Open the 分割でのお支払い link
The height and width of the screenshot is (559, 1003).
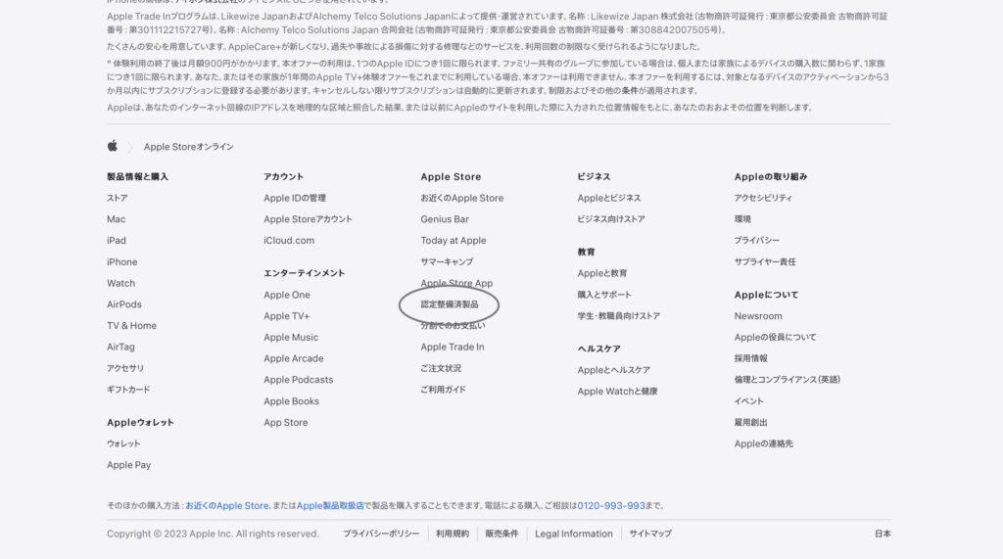click(453, 326)
